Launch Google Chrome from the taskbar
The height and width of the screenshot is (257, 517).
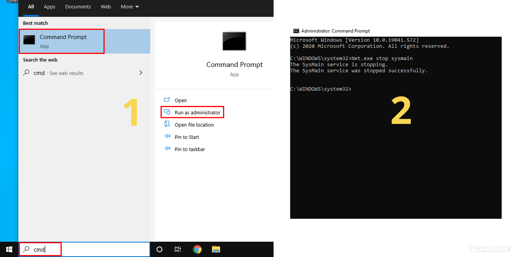pyautogui.click(x=197, y=249)
